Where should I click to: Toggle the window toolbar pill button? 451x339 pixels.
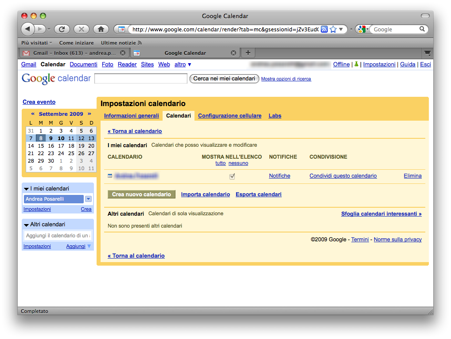pos(425,16)
